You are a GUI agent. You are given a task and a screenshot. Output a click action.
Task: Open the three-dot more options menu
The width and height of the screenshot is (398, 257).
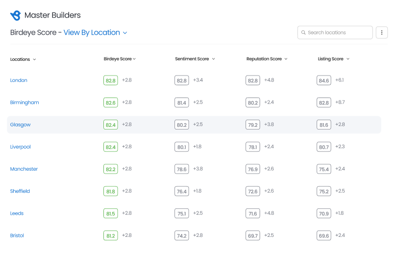click(381, 32)
